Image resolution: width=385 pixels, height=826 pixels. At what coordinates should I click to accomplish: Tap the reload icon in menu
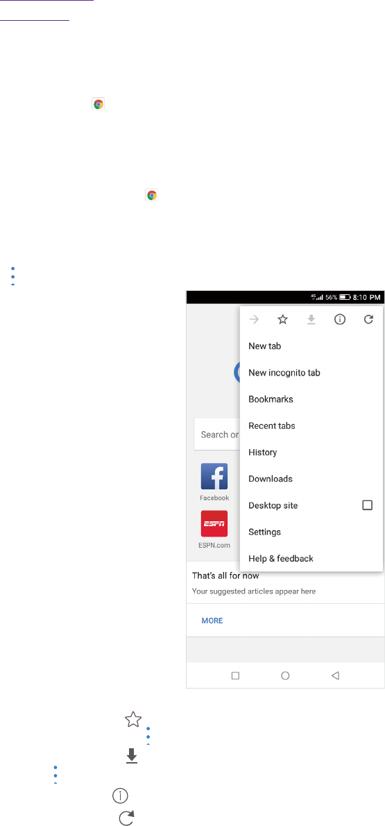pos(368,319)
